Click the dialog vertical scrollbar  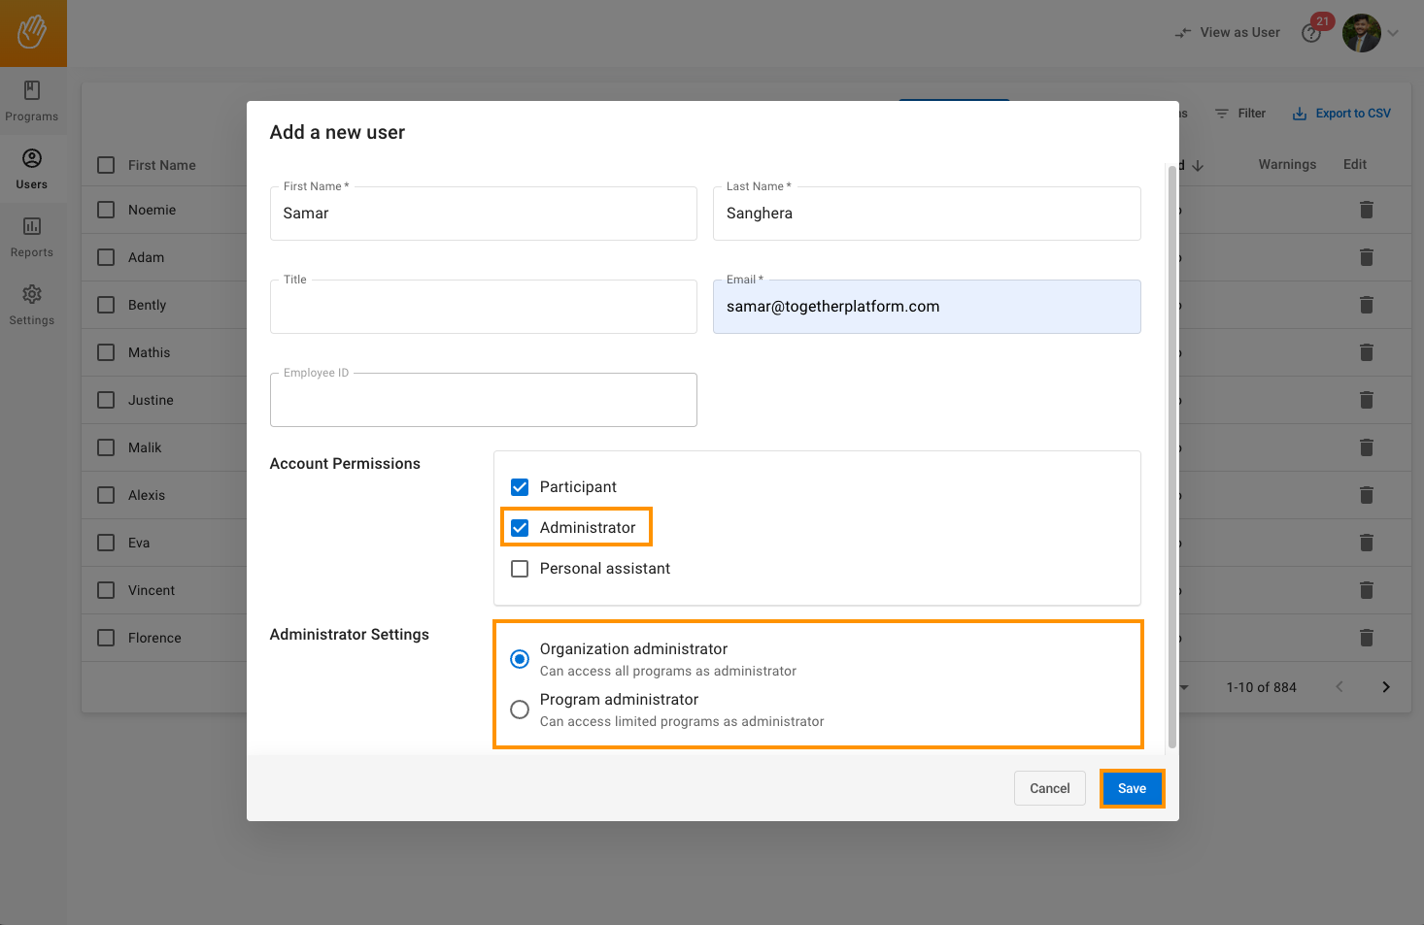[x=1172, y=456]
